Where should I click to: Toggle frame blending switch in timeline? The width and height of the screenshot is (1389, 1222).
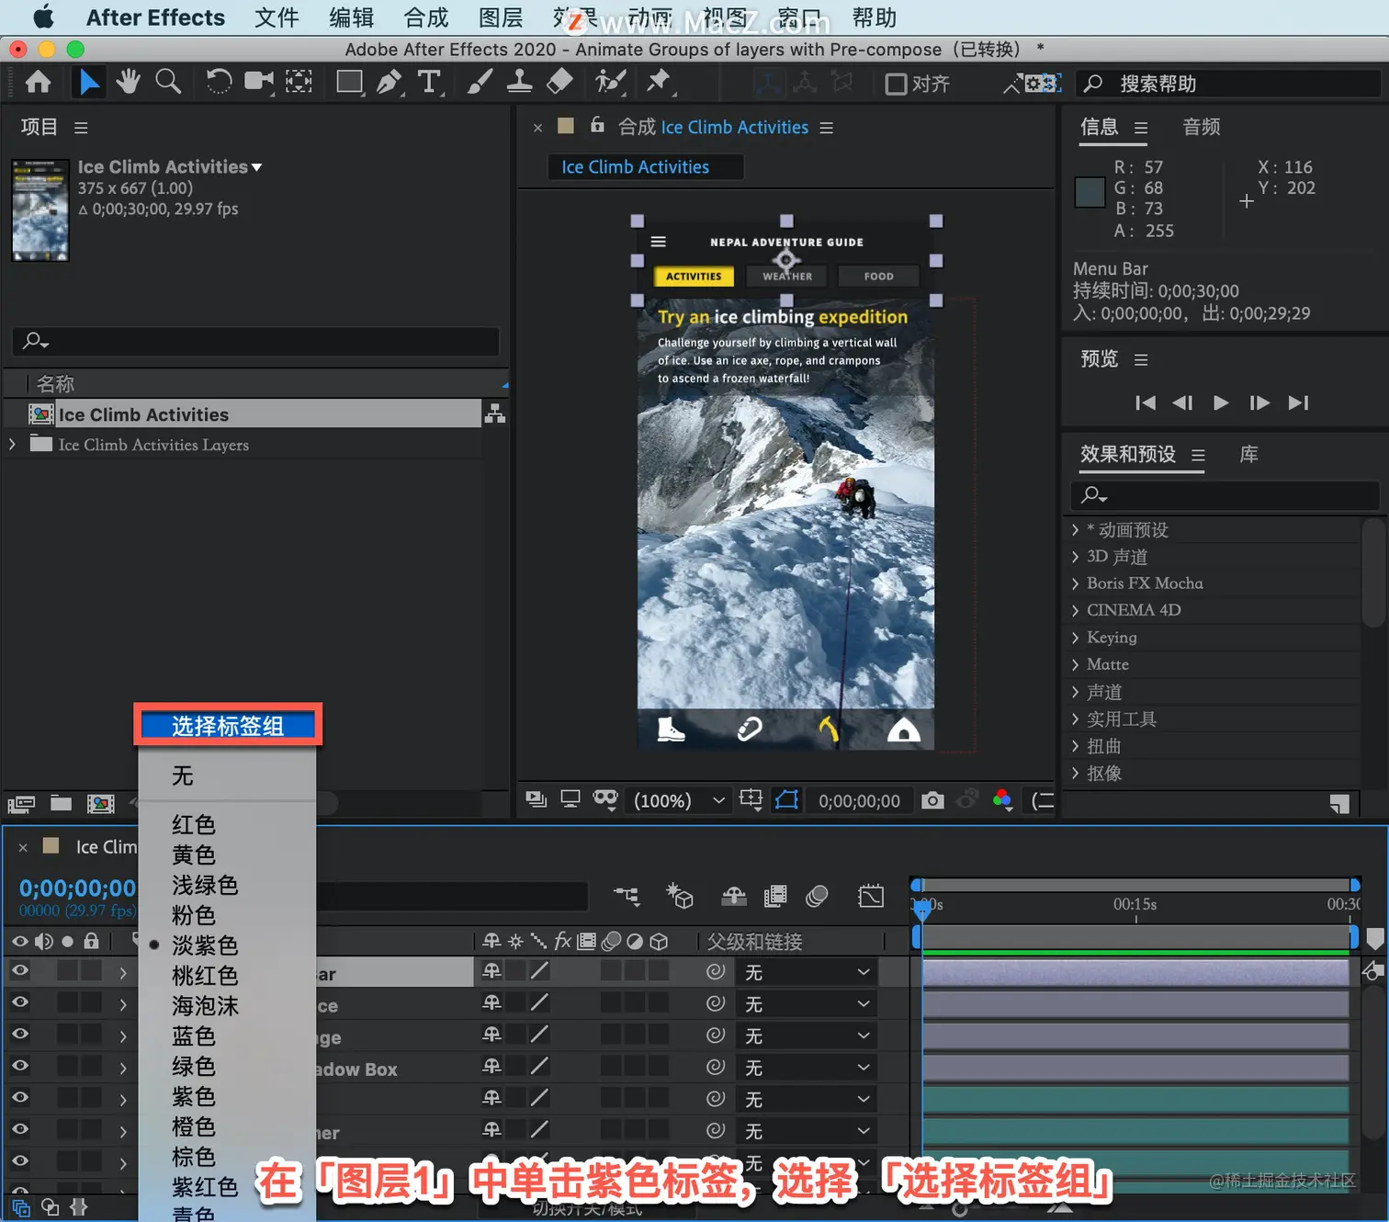(x=775, y=895)
